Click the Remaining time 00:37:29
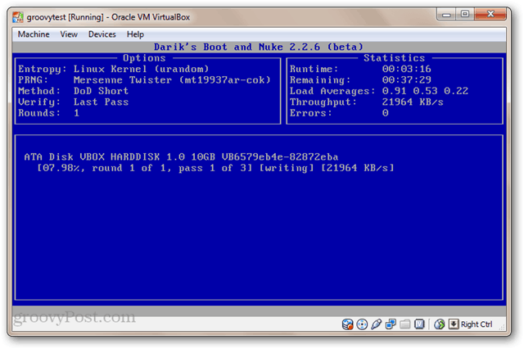Viewport: 524px width, 349px height. (x=406, y=80)
